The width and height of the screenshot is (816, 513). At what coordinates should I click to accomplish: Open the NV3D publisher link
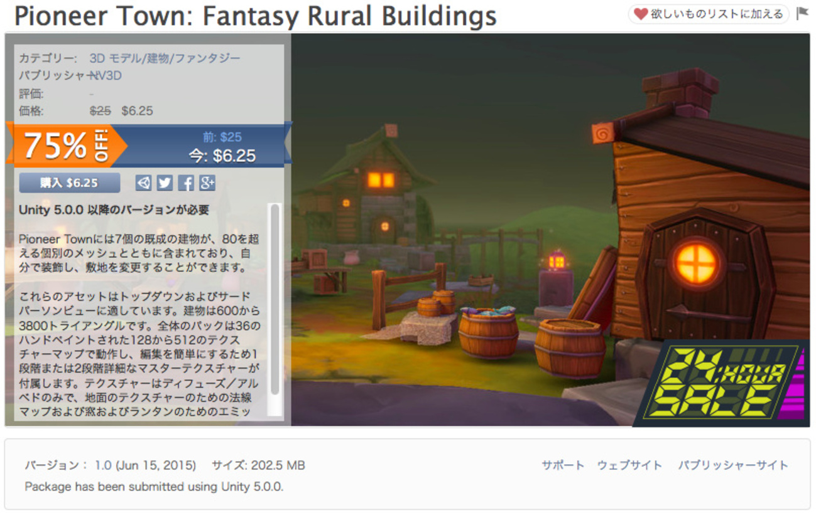pyautogui.click(x=106, y=76)
